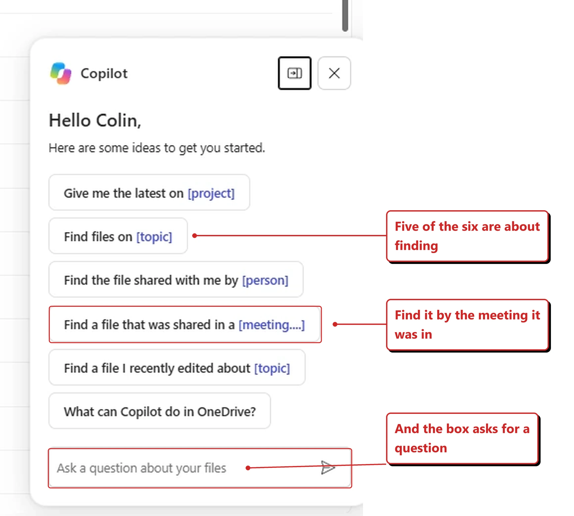The height and width of the screenshot is (516, 574).
Task: Click the "Copilot" title text
Action: tap(104, 73)
